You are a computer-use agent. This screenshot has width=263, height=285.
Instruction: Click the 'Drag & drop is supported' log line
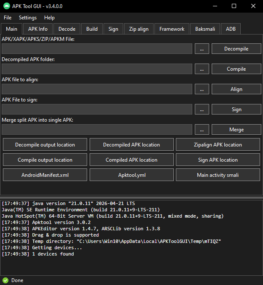[50, 235]
